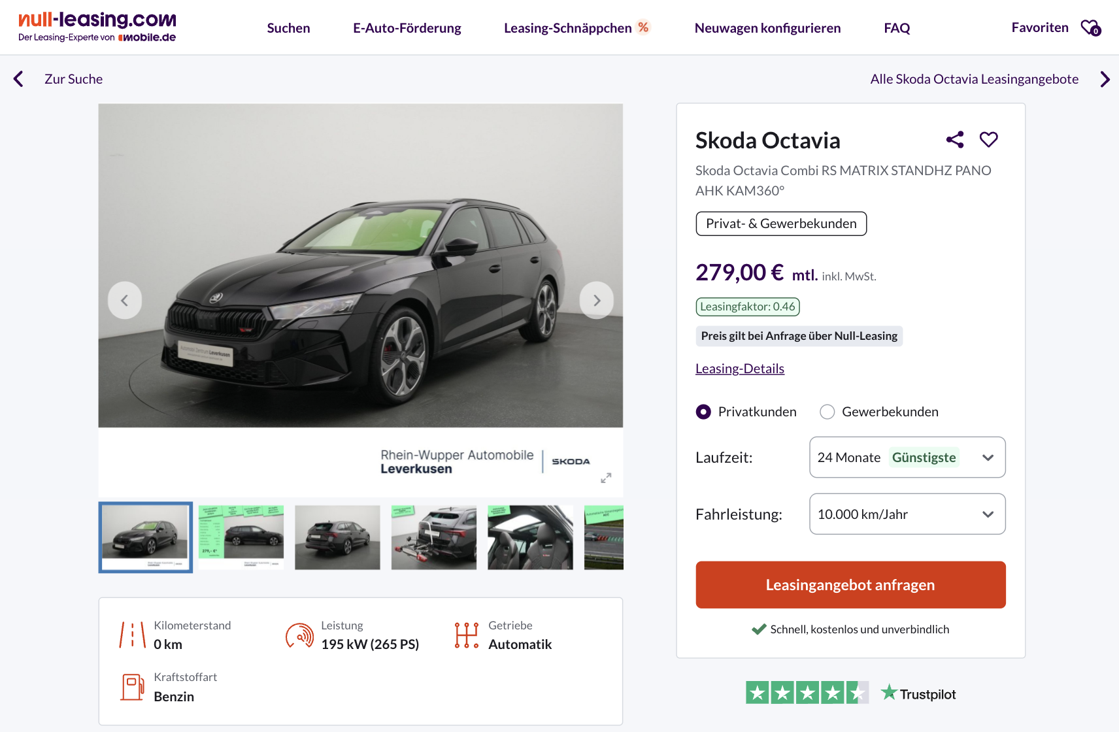1119x732 pixels.
Task: Go back using the Zur Suche arrow
Action: (19, 79)
